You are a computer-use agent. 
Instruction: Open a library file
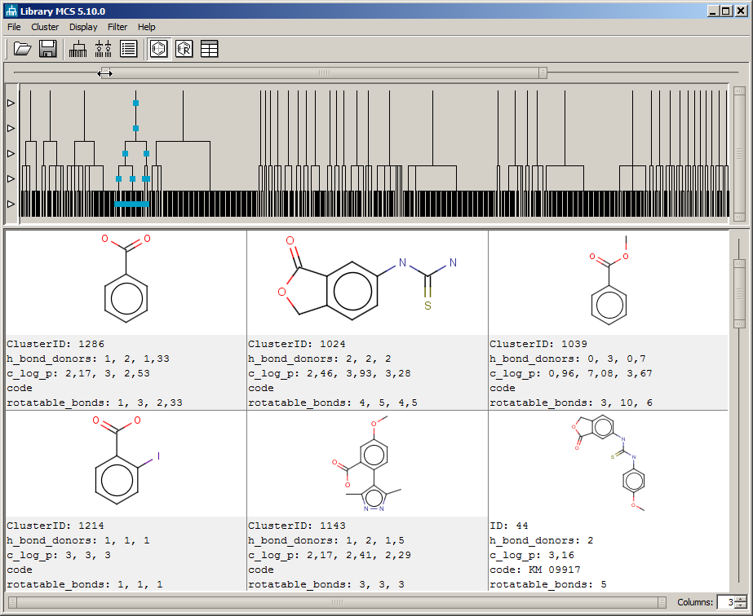(x=22, y=49)
